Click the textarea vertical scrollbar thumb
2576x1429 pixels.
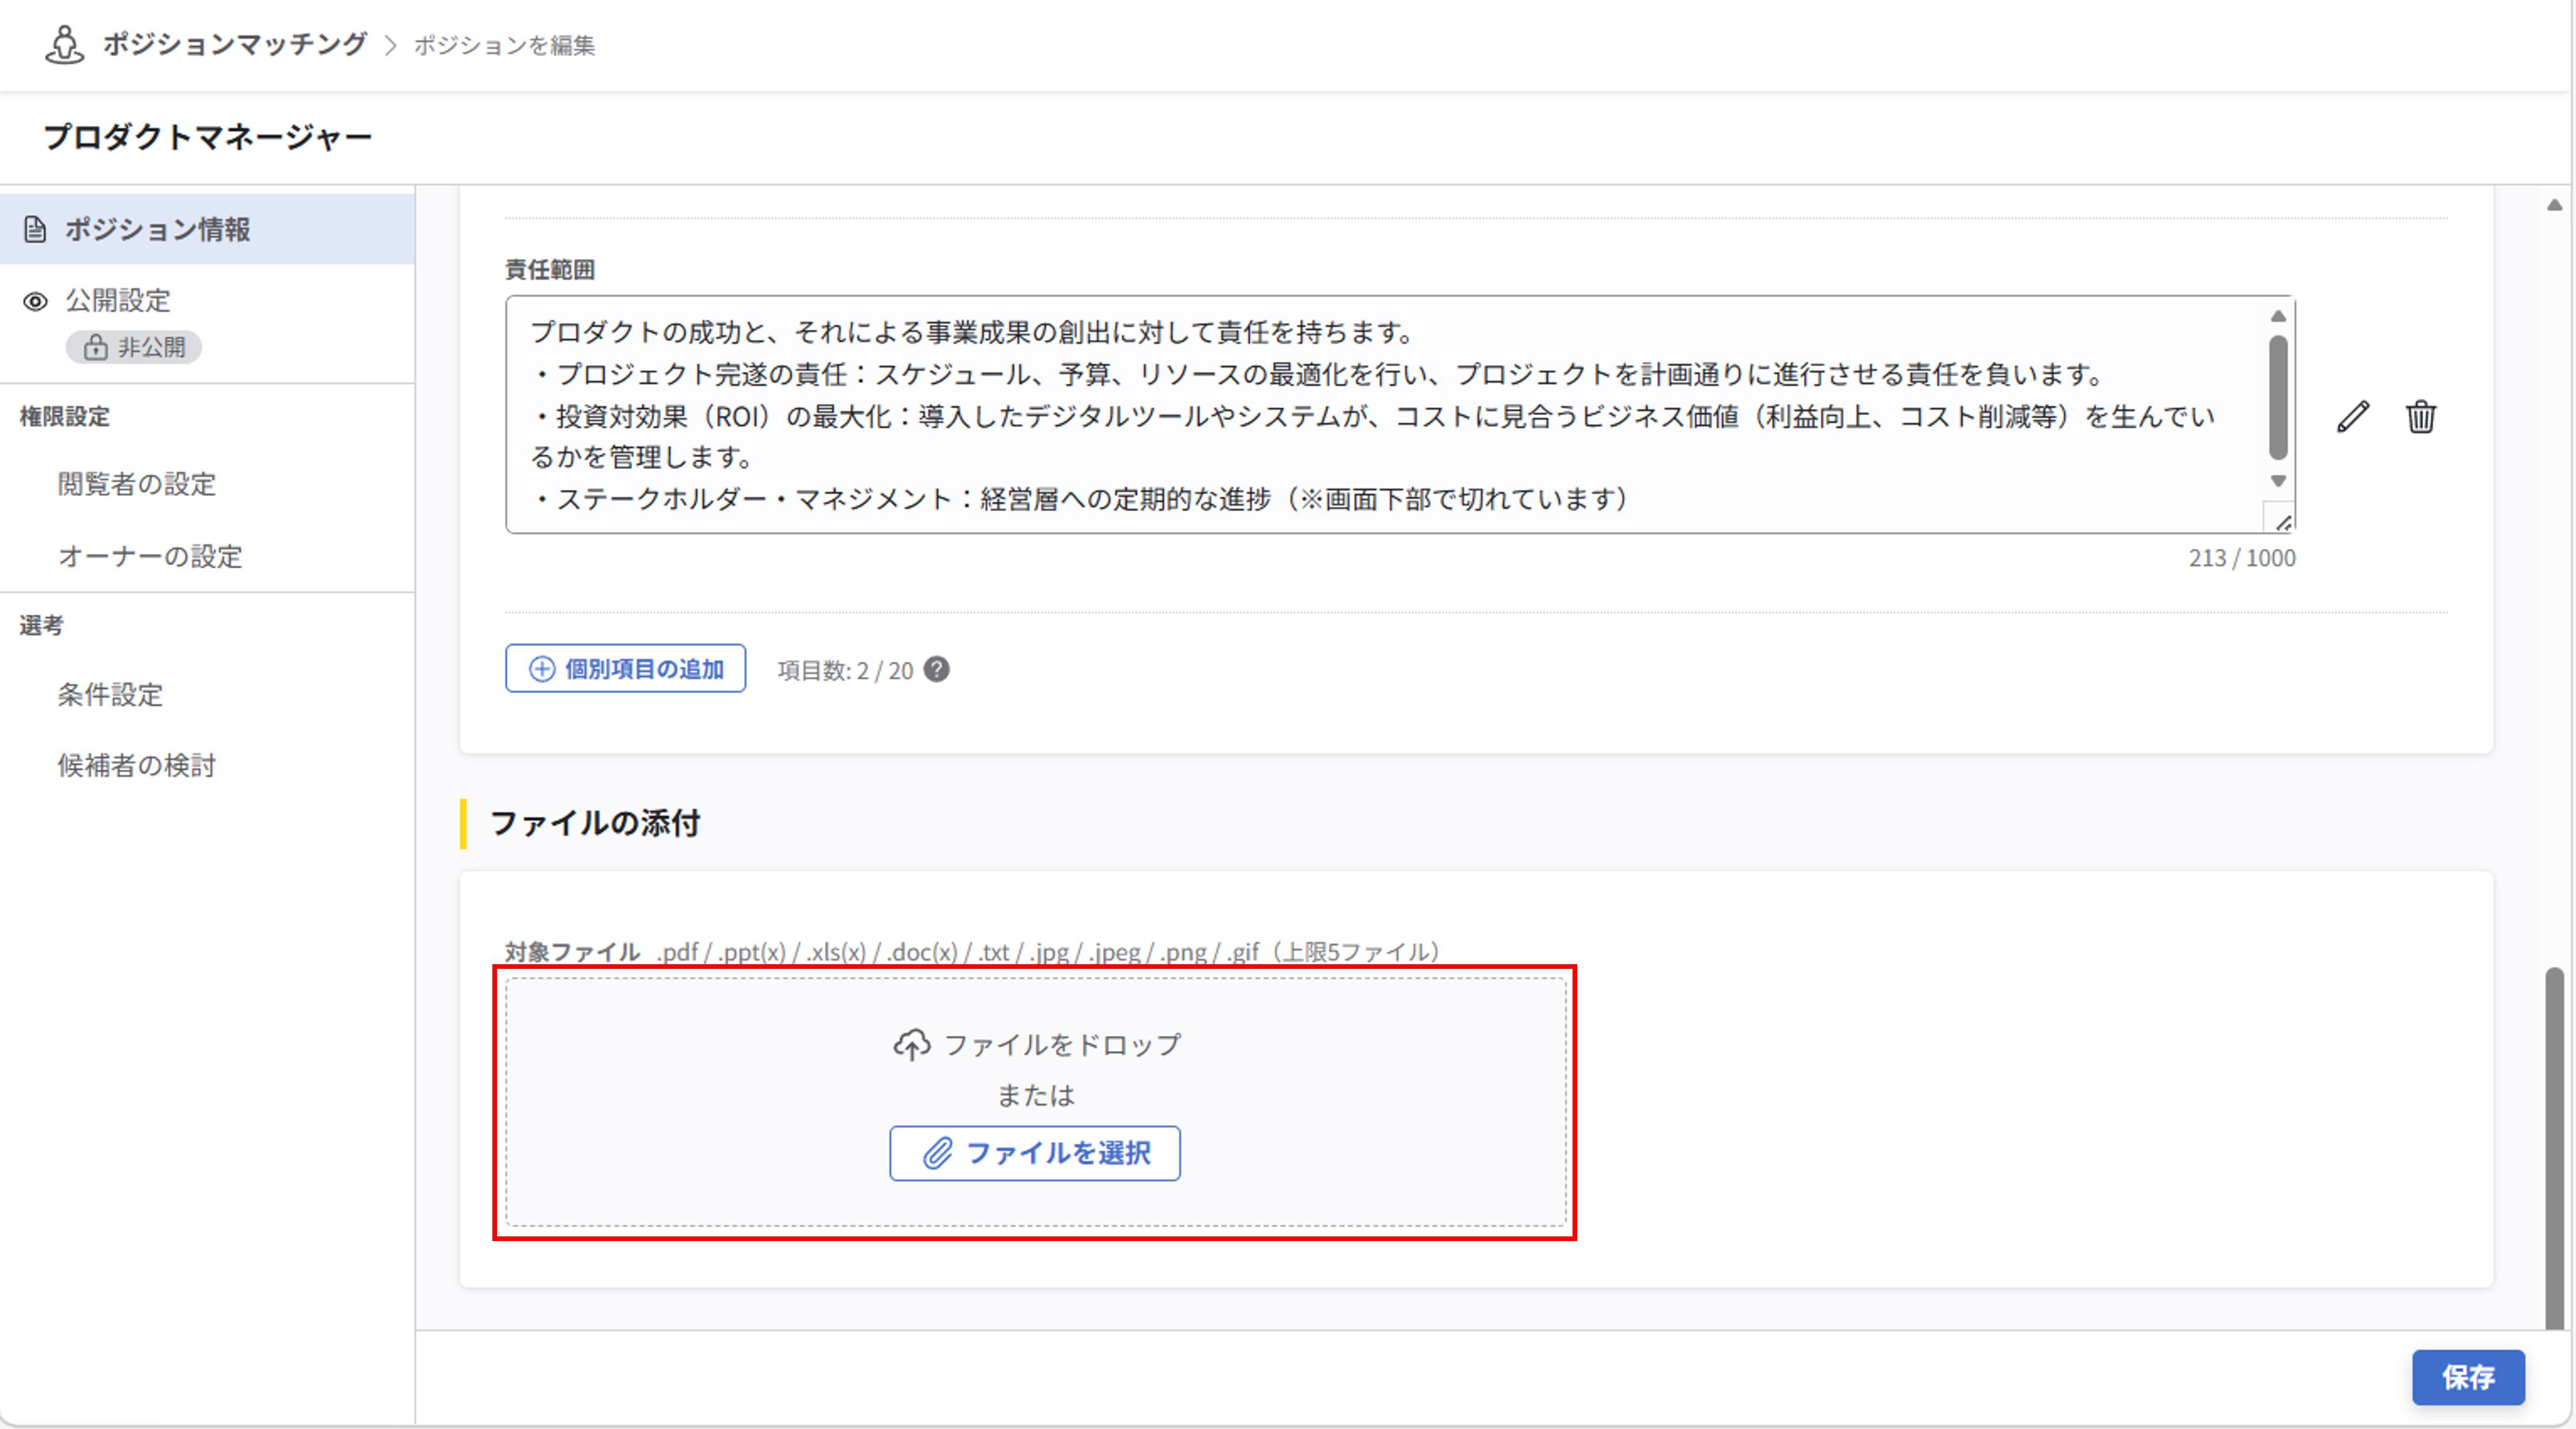(2279, 397)
